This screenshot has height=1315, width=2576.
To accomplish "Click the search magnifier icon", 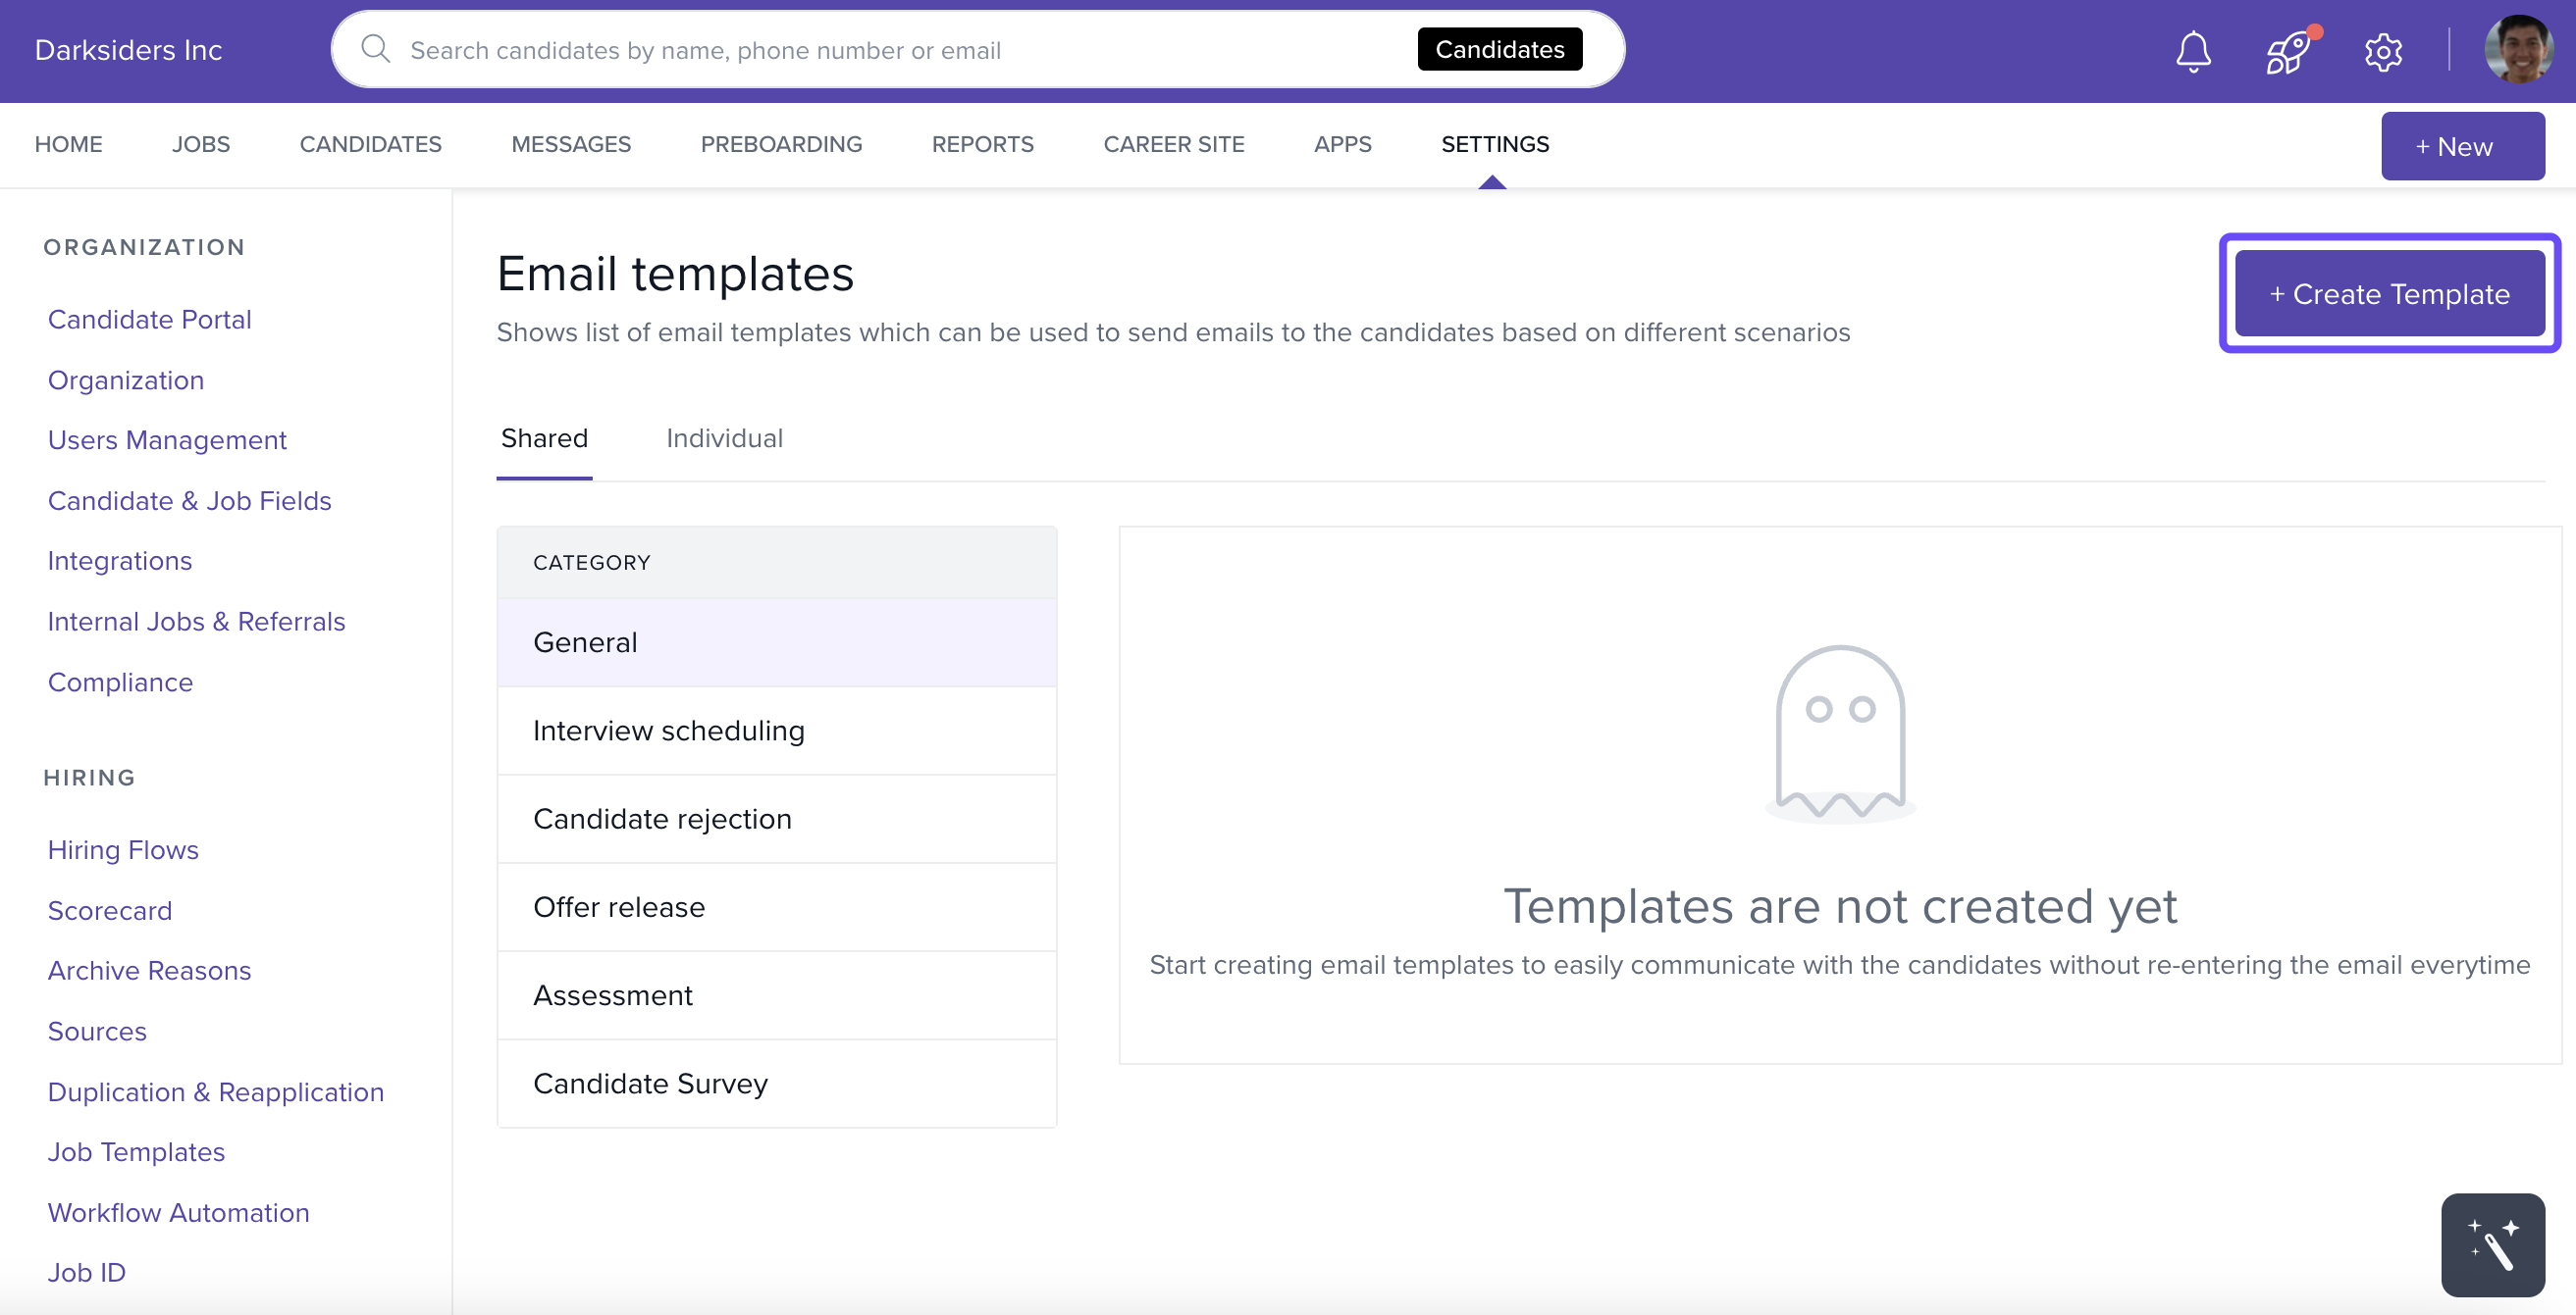I will [x=375, y=49].
